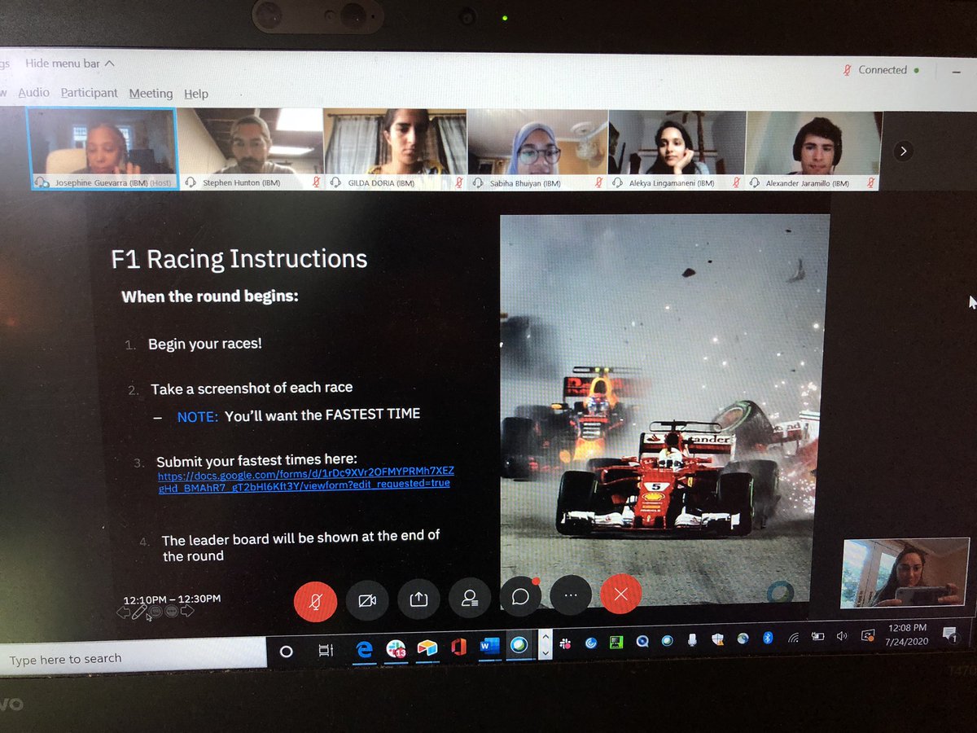
Task: Open the Audio menu
Action: [x=33, y=92]
